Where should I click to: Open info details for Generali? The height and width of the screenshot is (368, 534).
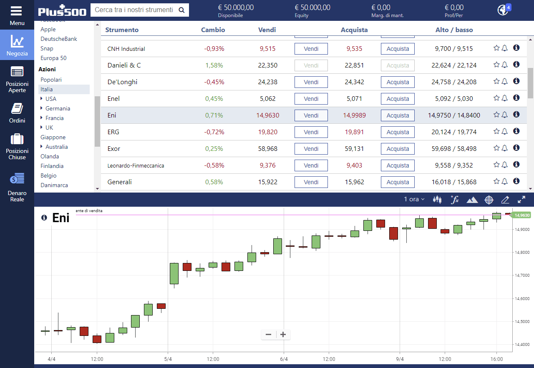(516, 181)
